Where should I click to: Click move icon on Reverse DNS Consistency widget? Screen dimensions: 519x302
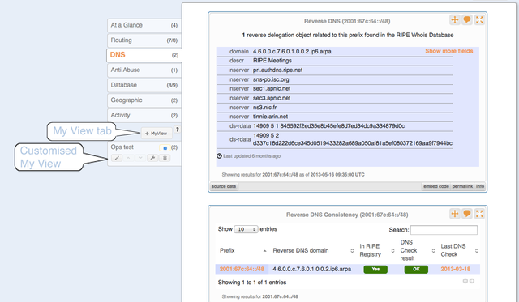click(455, 214)
